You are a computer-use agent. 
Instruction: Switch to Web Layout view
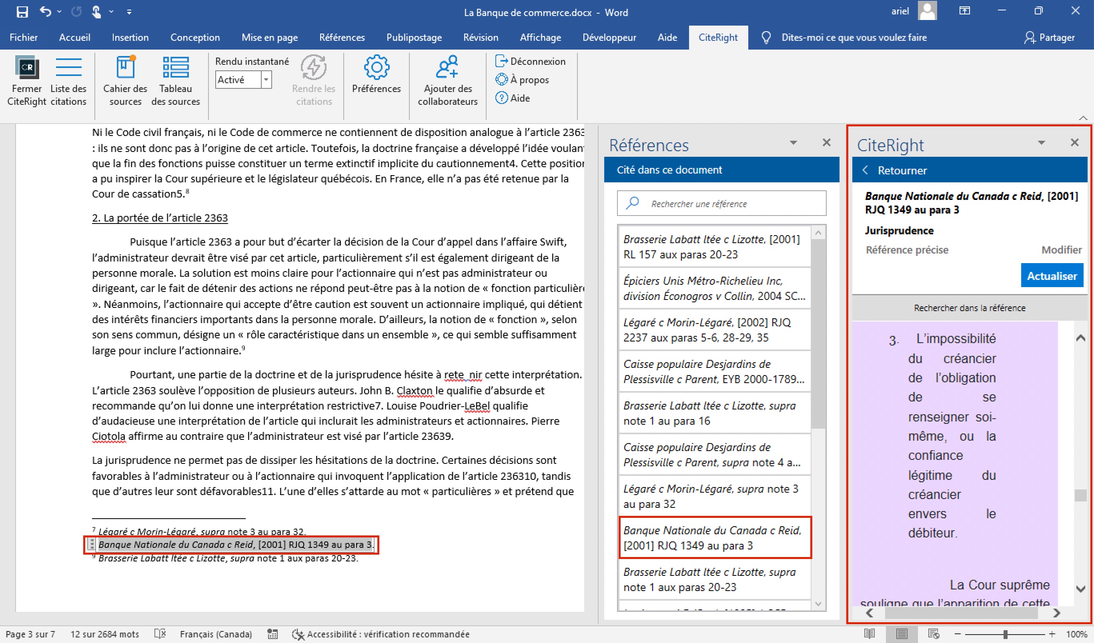[934, 634]
